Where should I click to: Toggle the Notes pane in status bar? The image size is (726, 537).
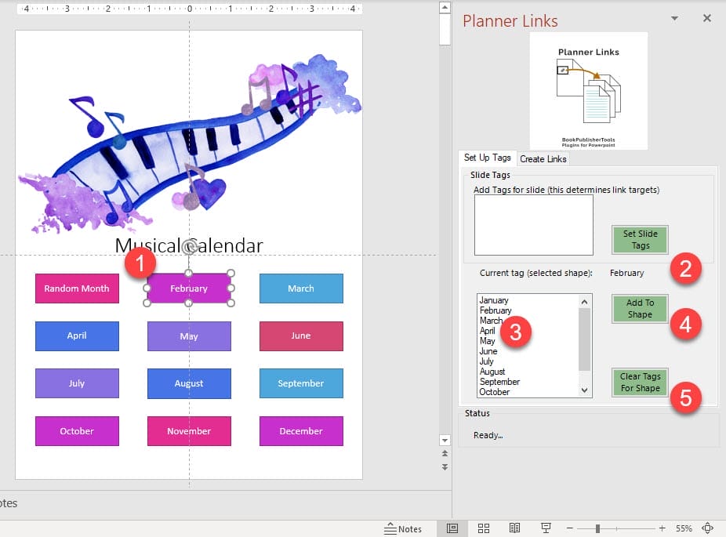tap(403, 528)
